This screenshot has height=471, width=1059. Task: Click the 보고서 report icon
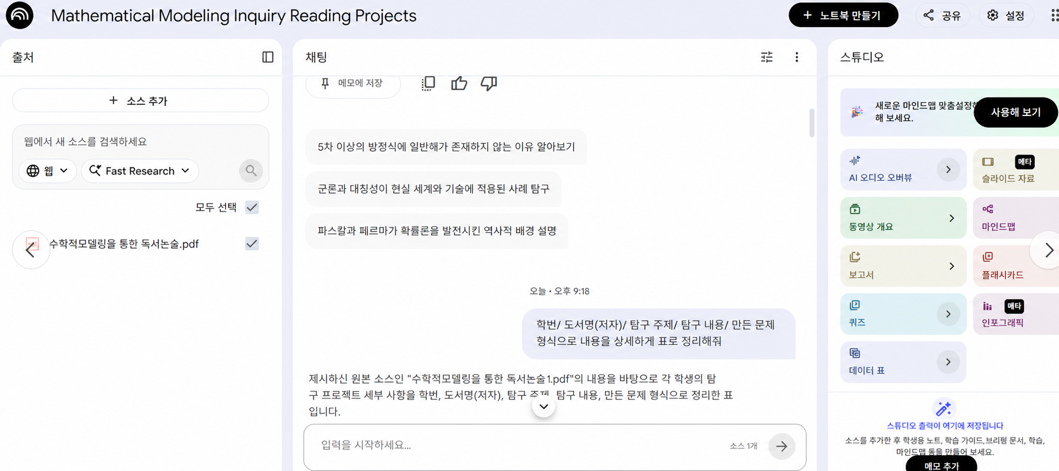855,257
